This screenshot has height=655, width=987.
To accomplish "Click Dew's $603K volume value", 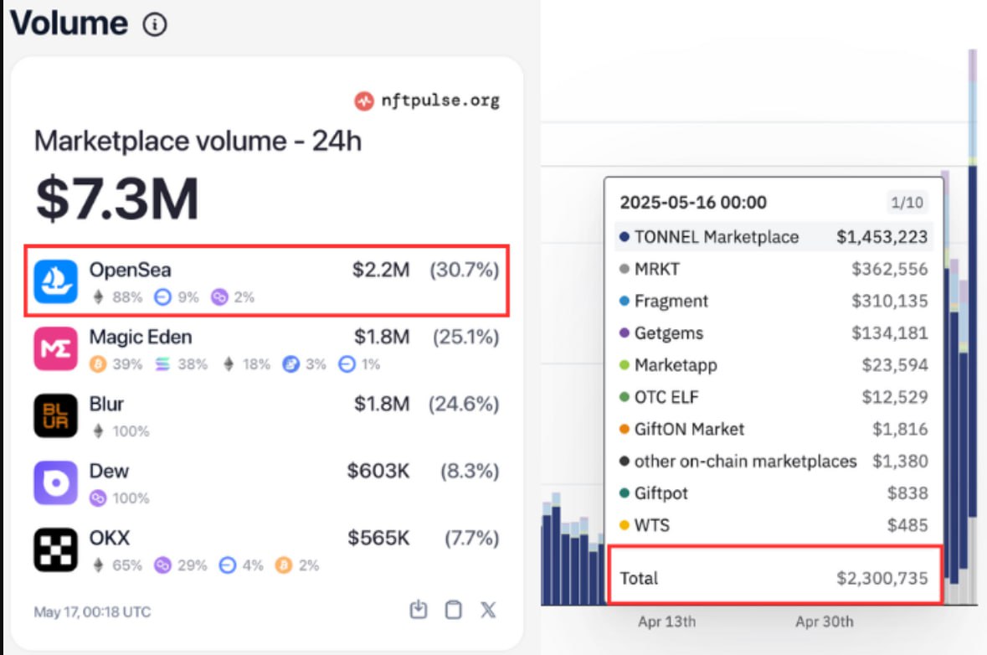I will point(378,471).
